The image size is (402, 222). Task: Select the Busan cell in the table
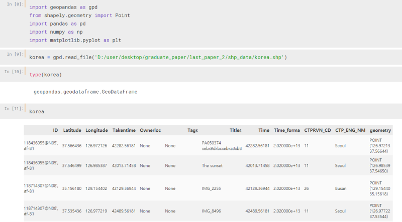coord(342,189)
